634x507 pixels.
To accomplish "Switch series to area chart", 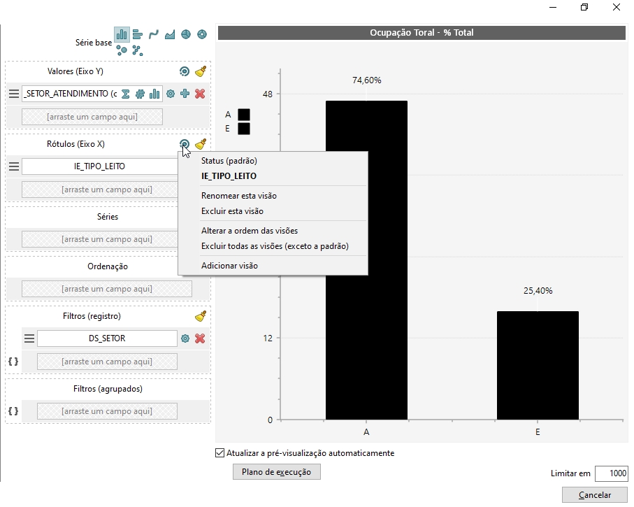I will click(170, 34).
